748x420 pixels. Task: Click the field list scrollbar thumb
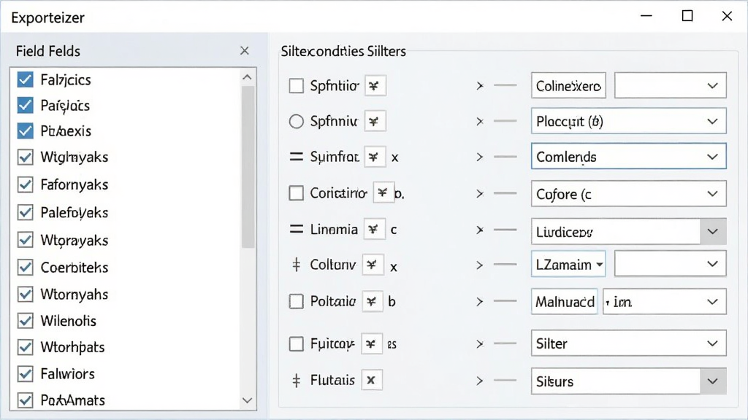[248, 167]
